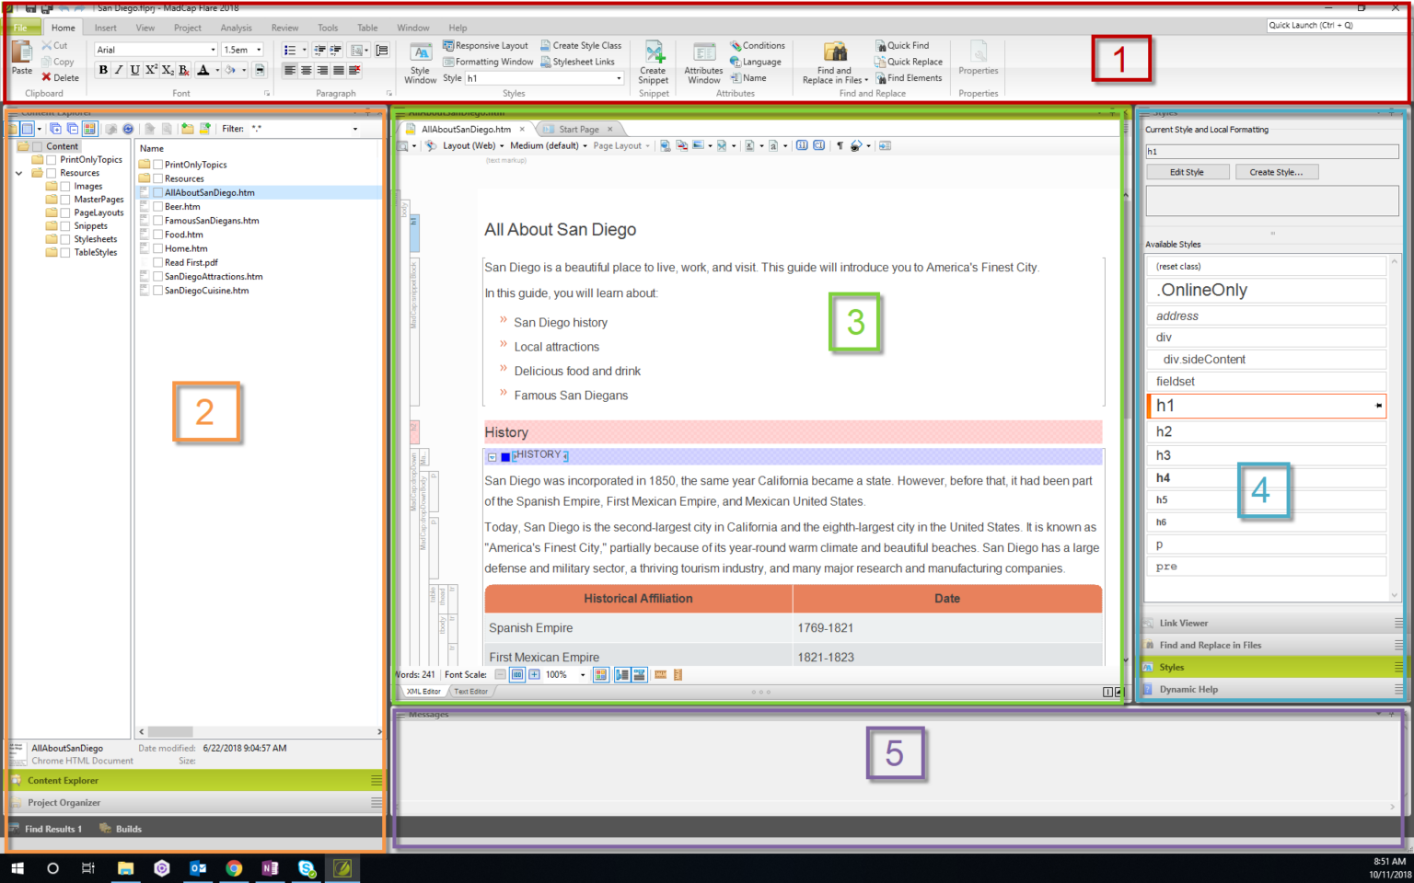Refresh the Content Explorer file list

pos(129,129)
